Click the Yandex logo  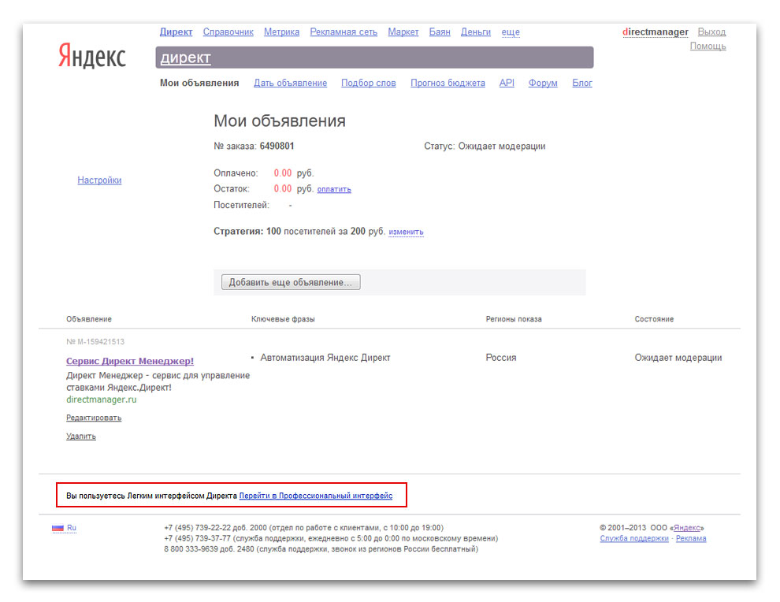click(91, 56)
